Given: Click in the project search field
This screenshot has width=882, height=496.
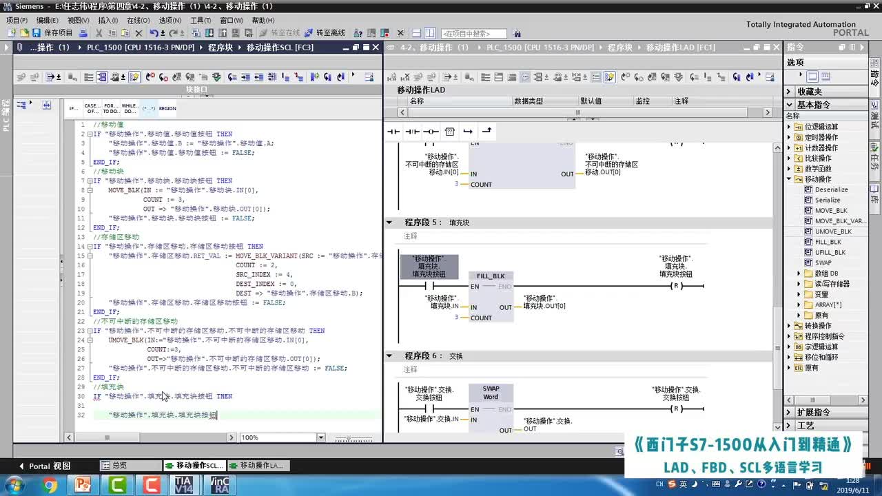Looking at the screenshot, I should click(473, 33).
